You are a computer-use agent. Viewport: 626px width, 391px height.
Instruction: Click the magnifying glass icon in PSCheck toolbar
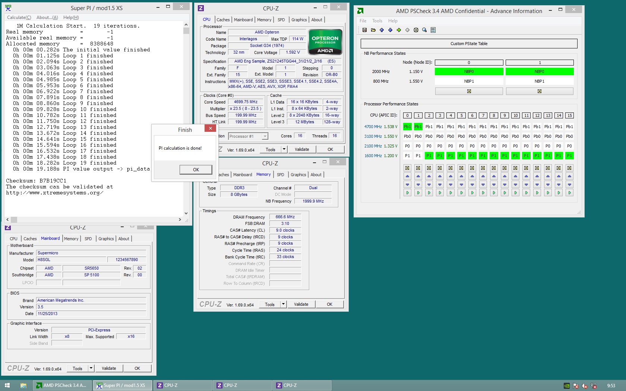pyautogui.click(x=424, y=30)
